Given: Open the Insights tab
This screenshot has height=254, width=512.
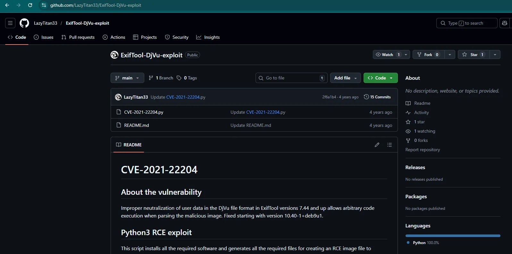Looking at the screenshot, I should coord(208,37).
